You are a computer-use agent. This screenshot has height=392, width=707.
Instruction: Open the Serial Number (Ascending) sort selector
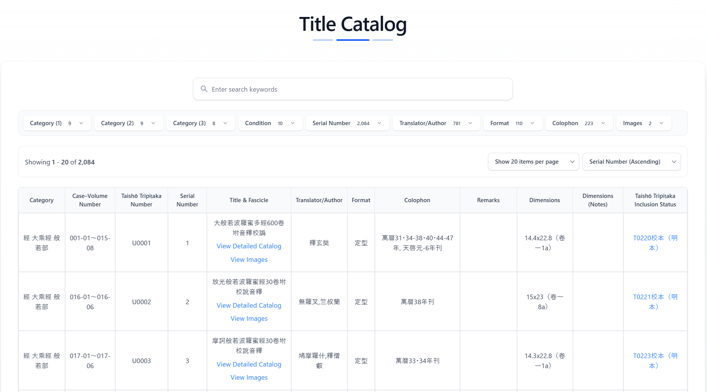click(631, 161)
